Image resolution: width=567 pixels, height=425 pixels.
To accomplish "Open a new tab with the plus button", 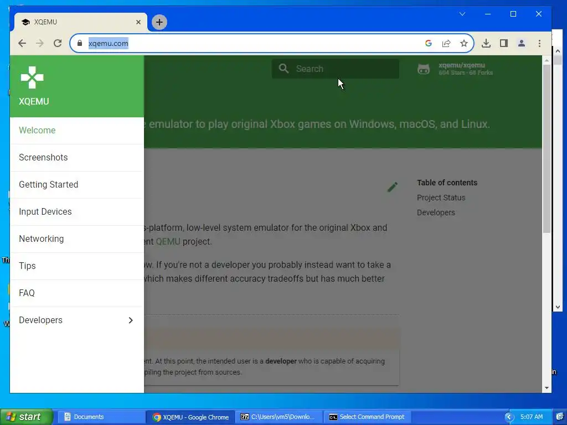I will click(x=159, y=22).
